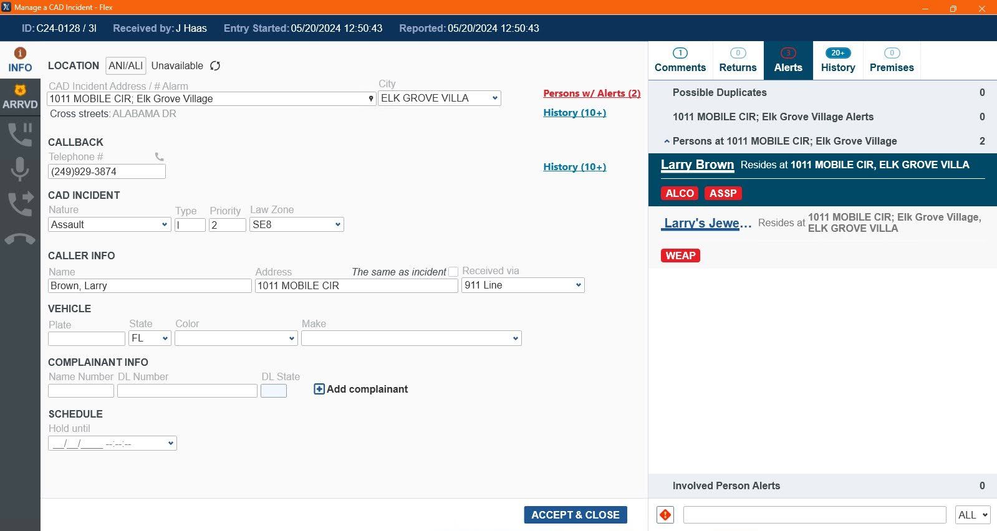Click the microphone icon in sidebar
997x531 pixels.
click(20, 169)
